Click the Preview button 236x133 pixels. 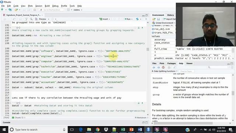[x=41, y=19]
